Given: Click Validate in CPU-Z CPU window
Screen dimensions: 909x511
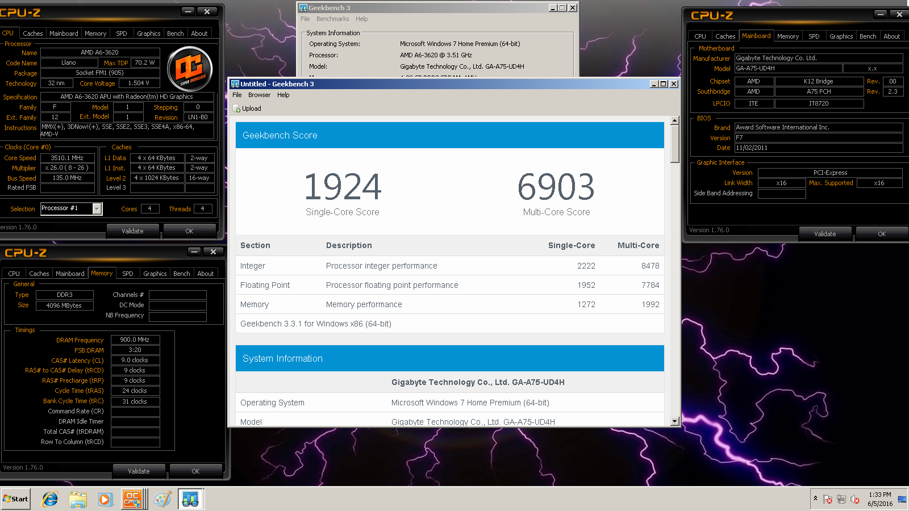Looking at the screenshot, I should click(x=132, y=231).
